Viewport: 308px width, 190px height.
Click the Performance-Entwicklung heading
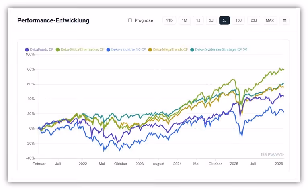pos(53,20)
